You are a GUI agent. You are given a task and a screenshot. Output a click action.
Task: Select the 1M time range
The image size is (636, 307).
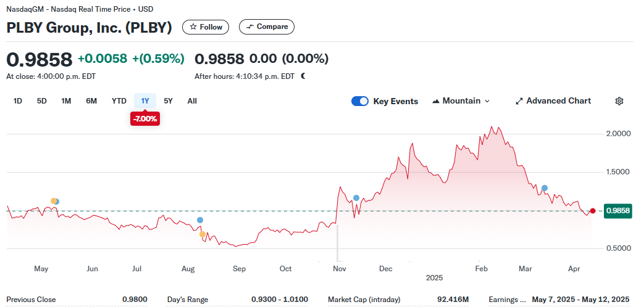66,101
